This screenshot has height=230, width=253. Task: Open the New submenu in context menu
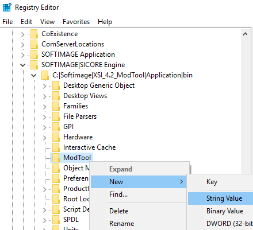click(x=139, y=182)
